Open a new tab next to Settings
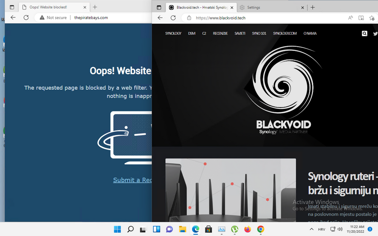The height and width of the screenshot is (236, 378). pyautogui.click(x=313, y=8)
